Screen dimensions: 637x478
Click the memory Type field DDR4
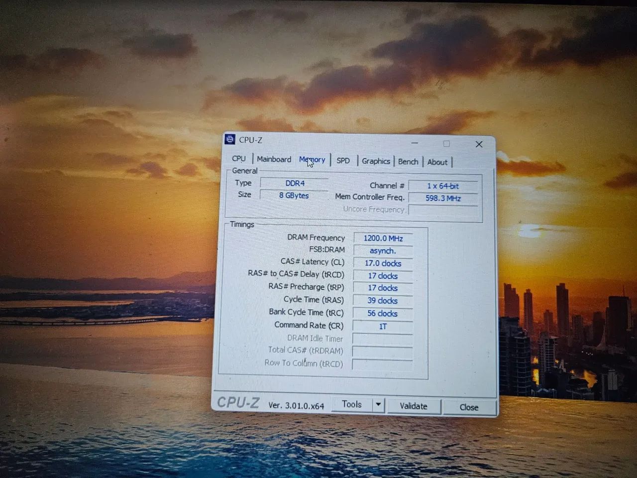[295, 183]
